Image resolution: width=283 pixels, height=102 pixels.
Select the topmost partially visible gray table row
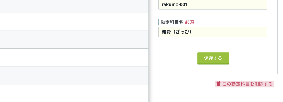[x=74, y=6]
